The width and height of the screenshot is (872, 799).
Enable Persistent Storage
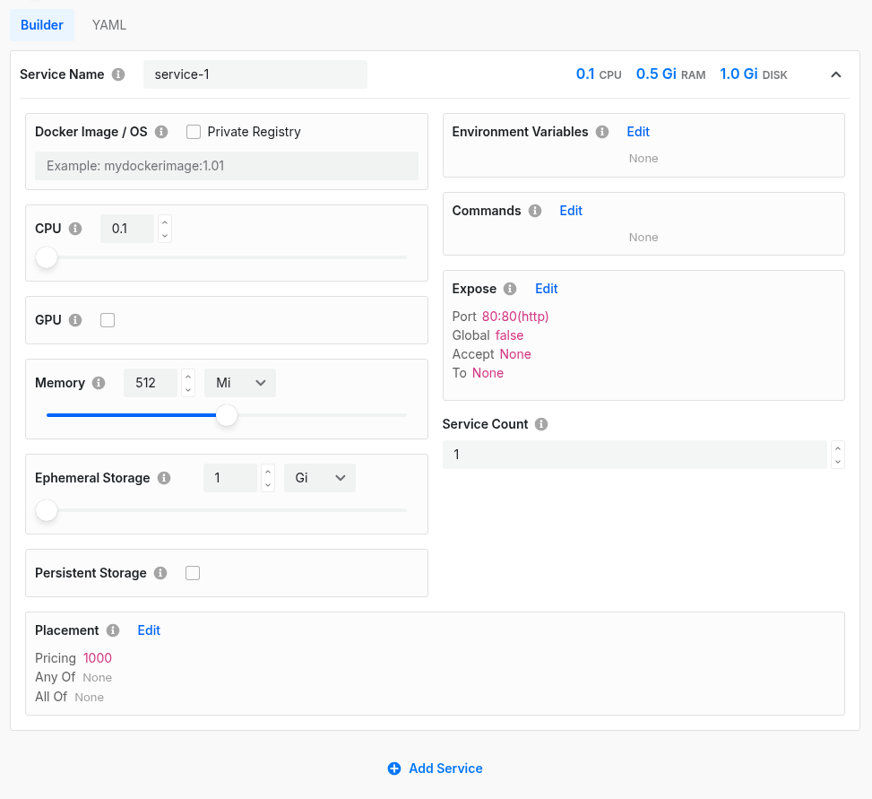tap(193, 573)
